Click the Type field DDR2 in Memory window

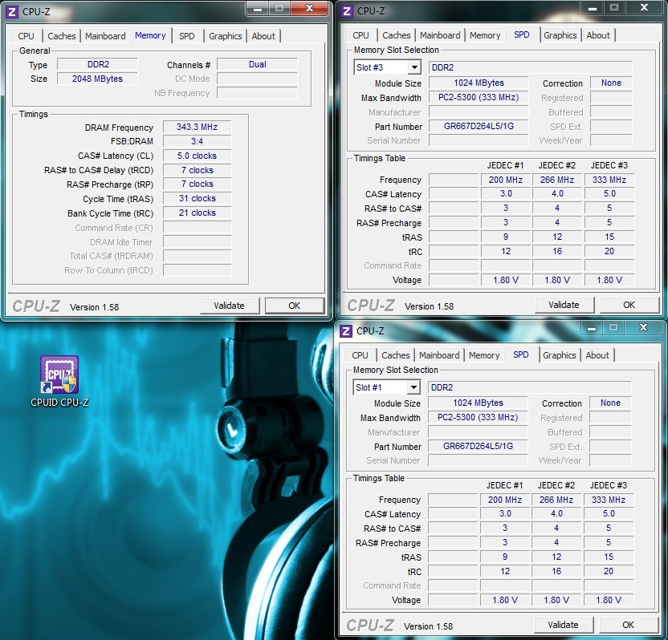(x=98, y=64)
